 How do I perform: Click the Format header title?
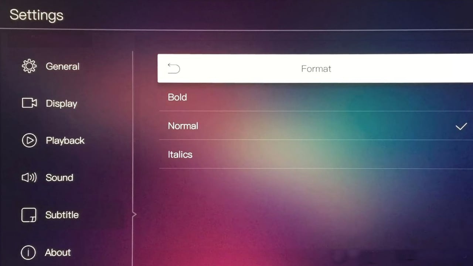click(316, 69)
